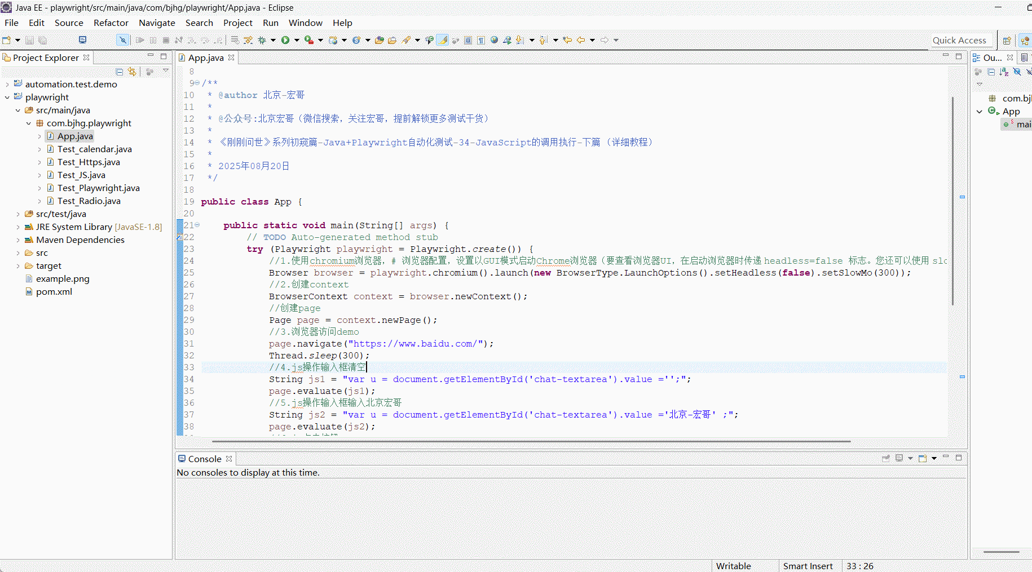This screenshot has width=1032, height=572.
Task: Jump to Last Edit Location icon
Action: click(x=567, y=40)
